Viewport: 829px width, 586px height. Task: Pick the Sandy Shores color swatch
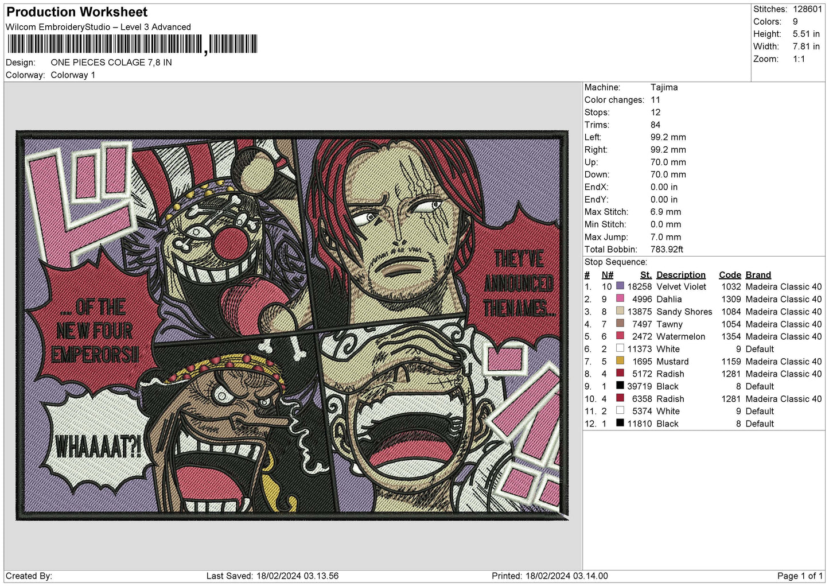coord(620,312)
